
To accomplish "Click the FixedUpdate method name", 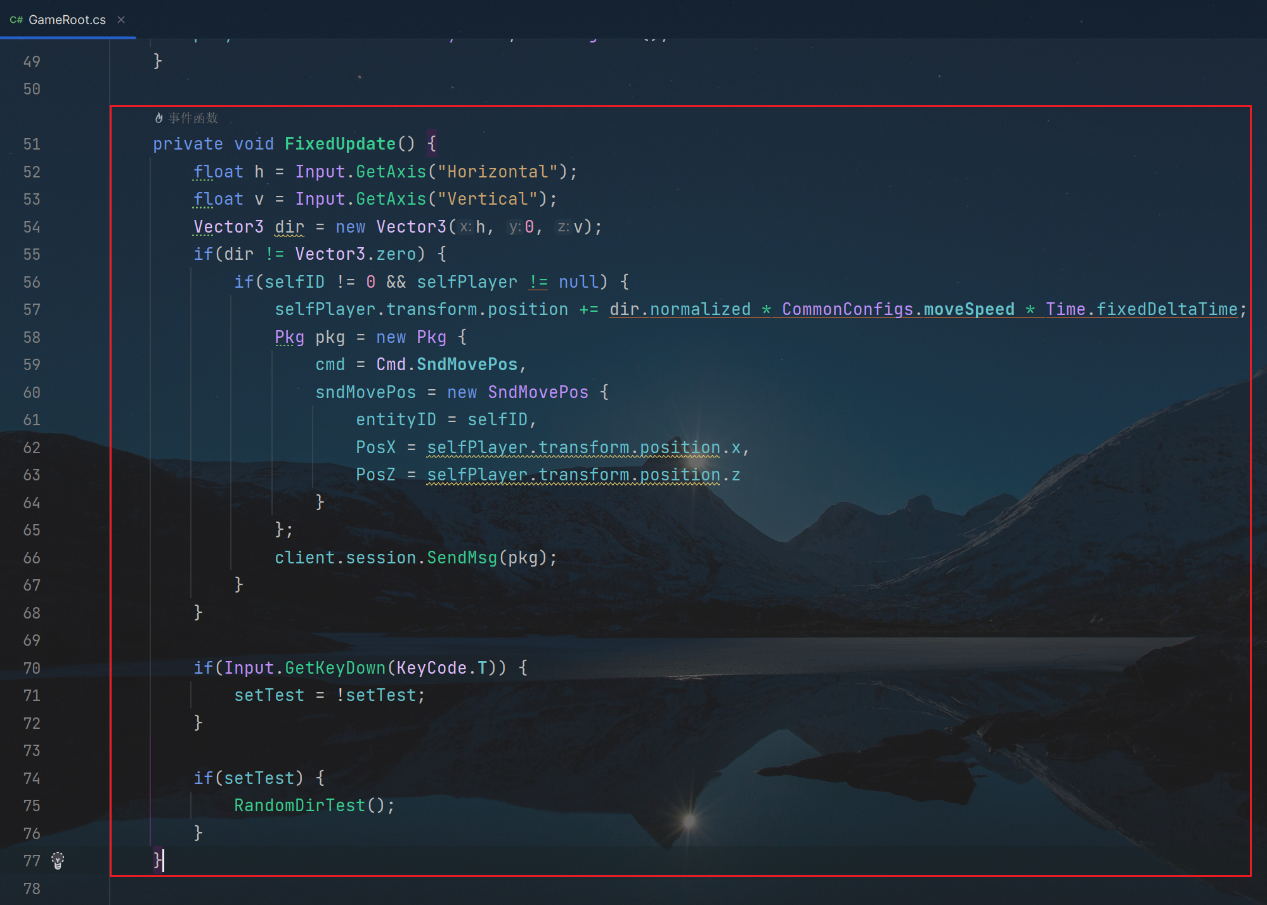I will click(x=340, y=144).
